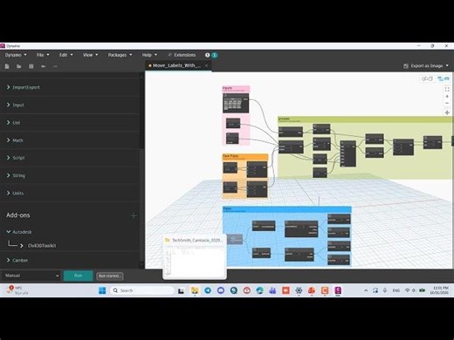Select the blue Pipes group header

tap(287, 209)
